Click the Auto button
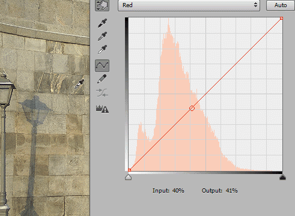 (x=281, y=5)
